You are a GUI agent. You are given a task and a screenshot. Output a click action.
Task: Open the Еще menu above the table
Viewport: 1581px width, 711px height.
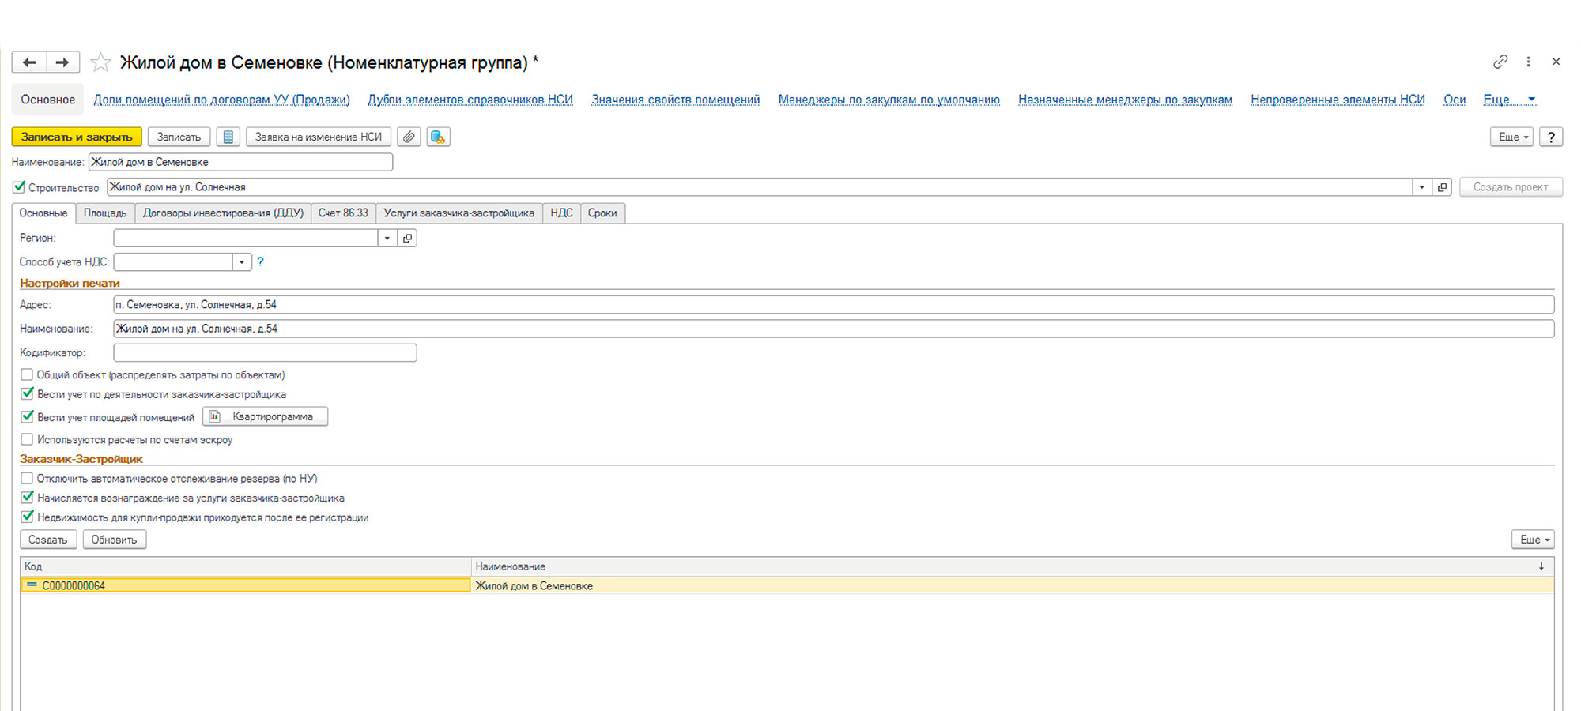[x=1533, y=540]
